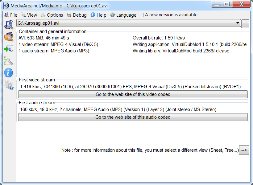This screenshot has width=253, height=185.
Task: Click the 'First video stream' group label
Action: coord(37,80)
